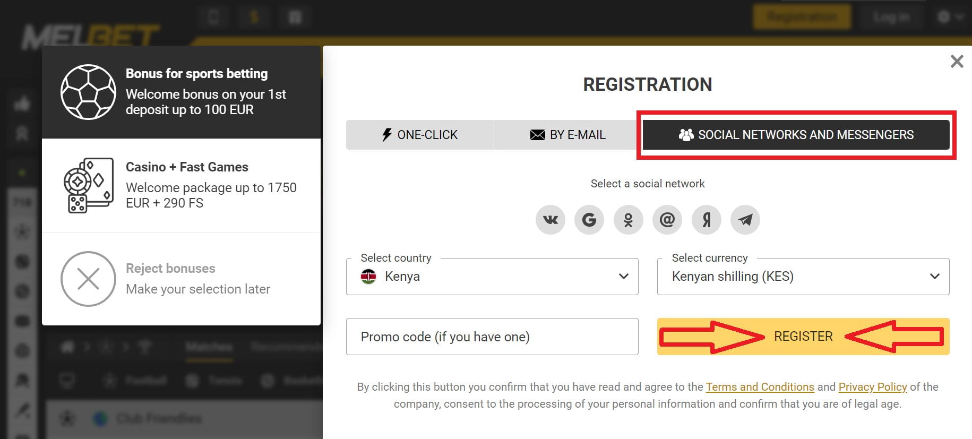Click the Registration button in the header
The height and width of the screenshot is (439, 972).
pyautogui.click(x=802, y=17)
